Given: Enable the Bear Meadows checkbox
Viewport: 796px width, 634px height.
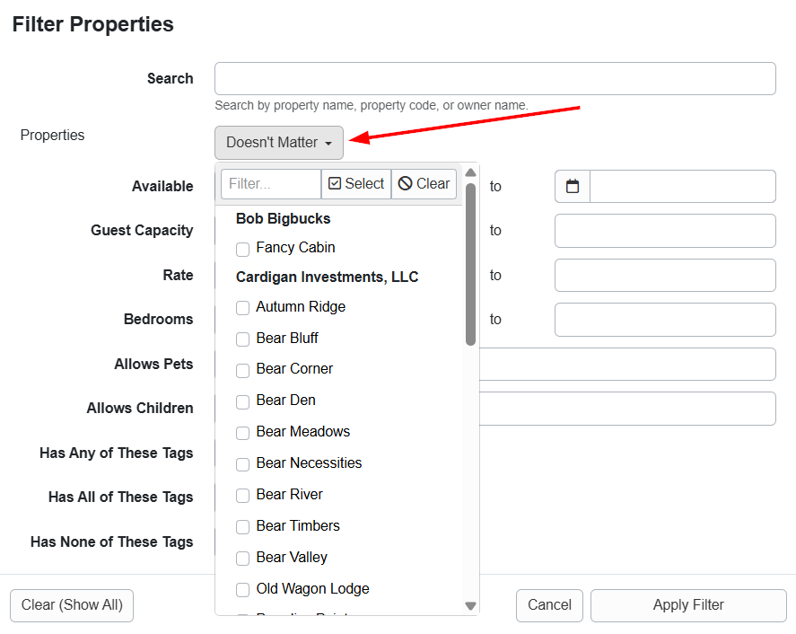Looking at the screenshot, I should (x=242, y=433).
